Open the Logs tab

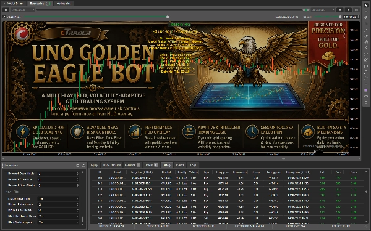point(193,165)
